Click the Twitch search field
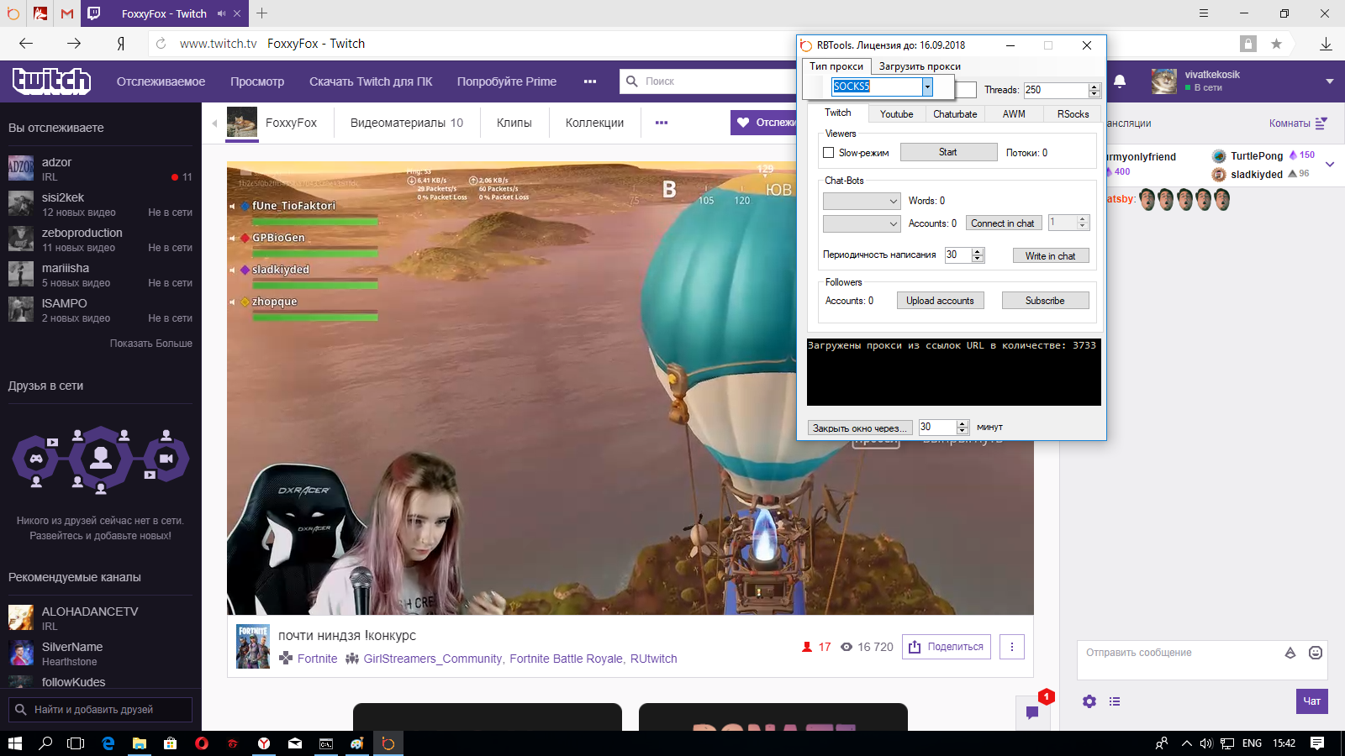 [715, 81]
